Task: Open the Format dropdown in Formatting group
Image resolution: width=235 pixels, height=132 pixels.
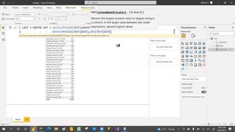Action: [58, 14]
